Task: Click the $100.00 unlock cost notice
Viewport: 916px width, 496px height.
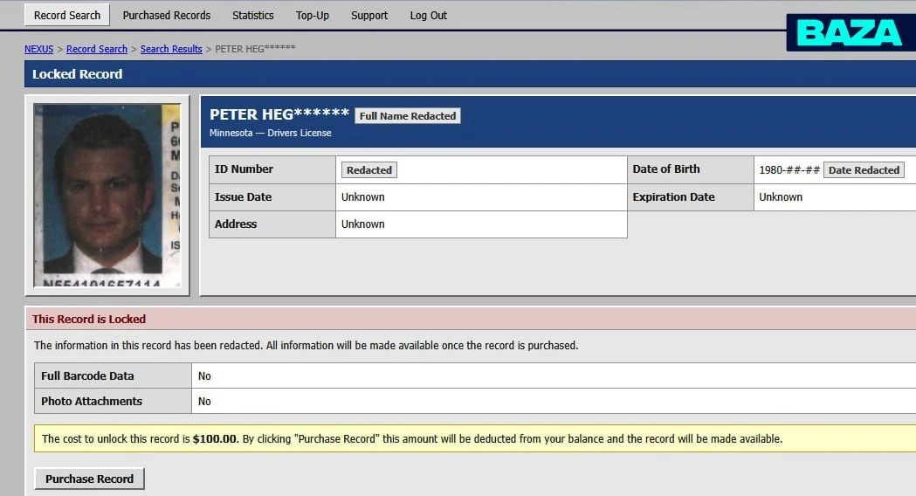Action: (475, 438)
